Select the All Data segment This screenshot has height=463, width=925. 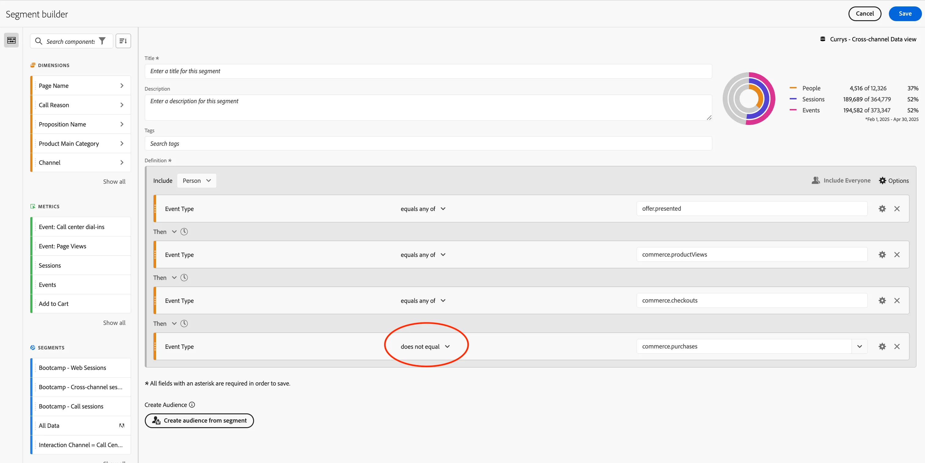(x=81, y=425)
